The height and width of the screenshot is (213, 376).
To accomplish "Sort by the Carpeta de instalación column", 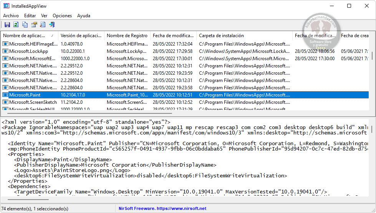I will click(x=244, y=35).
